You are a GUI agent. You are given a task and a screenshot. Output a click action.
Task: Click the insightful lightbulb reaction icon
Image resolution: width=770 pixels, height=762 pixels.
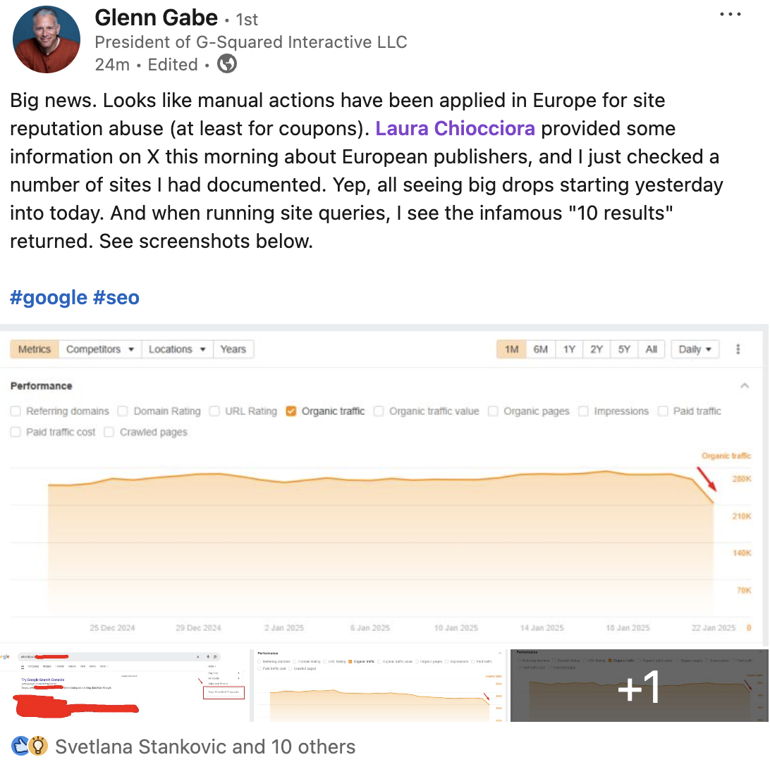pyautogui.click(x=37, y=746)
